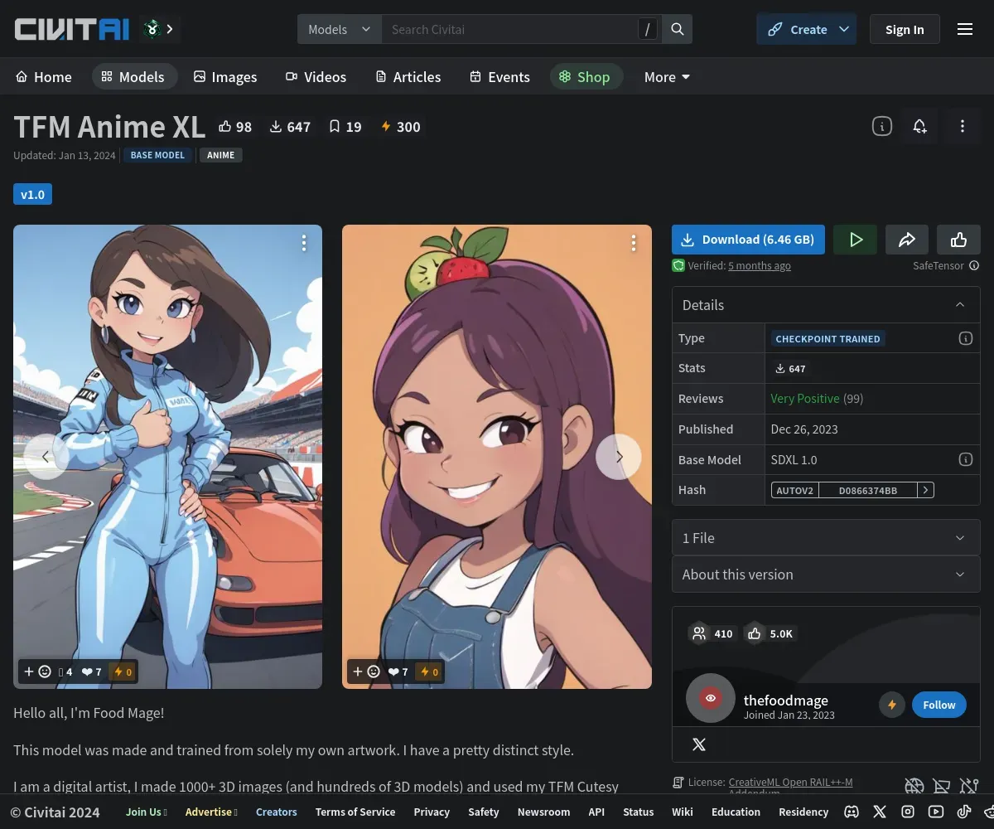Click the Very Positive reviews text

click(805, 399)
